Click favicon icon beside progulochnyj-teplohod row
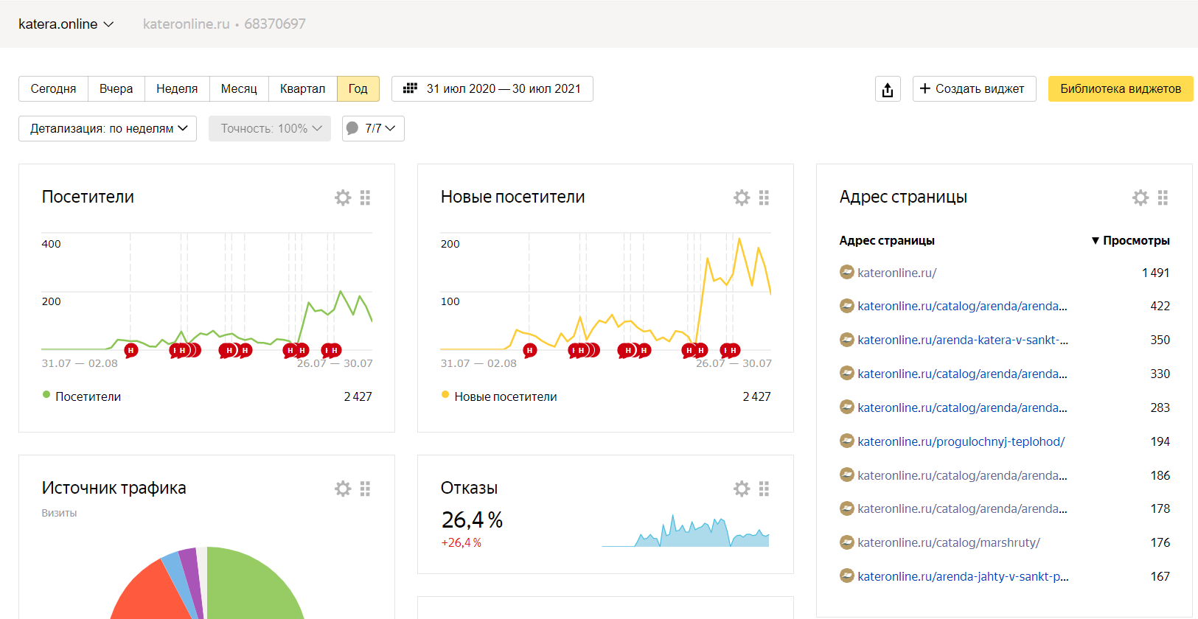Screen dimensions: 1198x619 847,441
